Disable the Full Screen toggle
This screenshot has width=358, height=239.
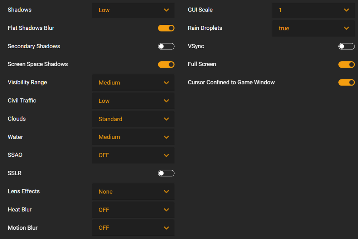[347, 64]
